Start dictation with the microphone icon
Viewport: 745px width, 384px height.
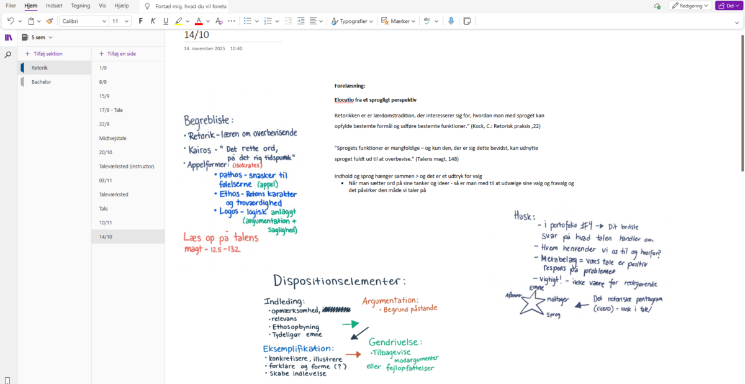point(451,21)
